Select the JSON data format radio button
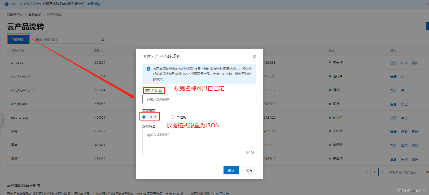This screenshot has width=429, height=195. click(144, 117)
